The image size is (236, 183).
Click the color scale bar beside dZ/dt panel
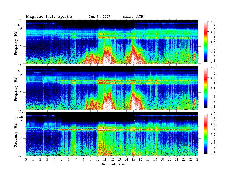coord(205,134)
